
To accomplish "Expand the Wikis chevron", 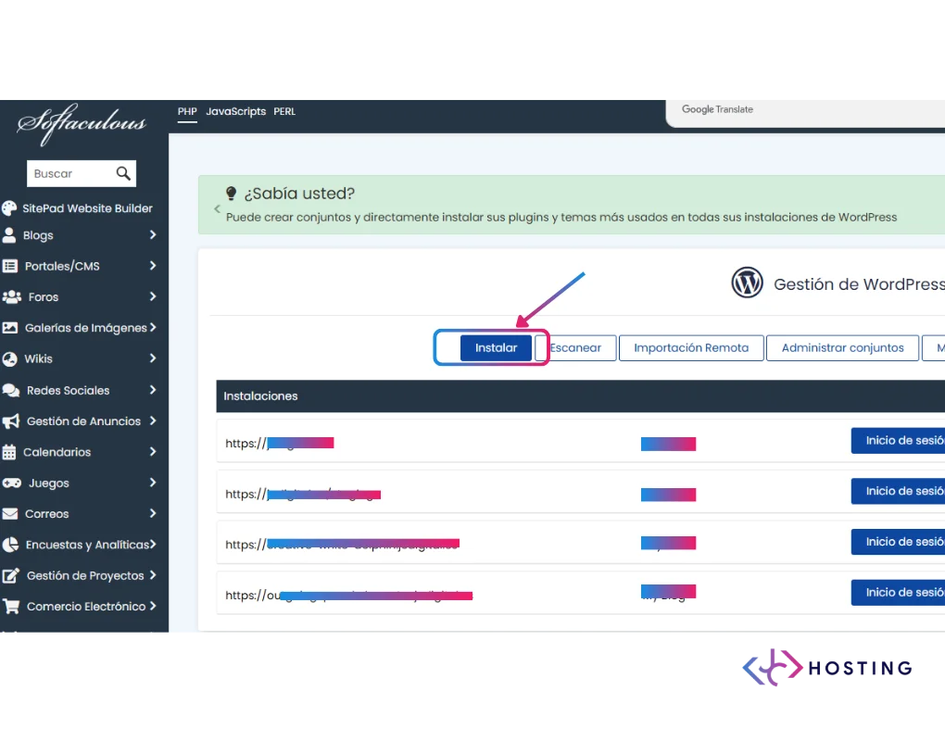I will pos(153,358).
